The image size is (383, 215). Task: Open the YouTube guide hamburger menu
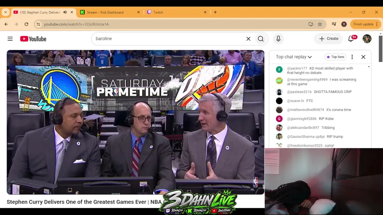coord(10,39)
